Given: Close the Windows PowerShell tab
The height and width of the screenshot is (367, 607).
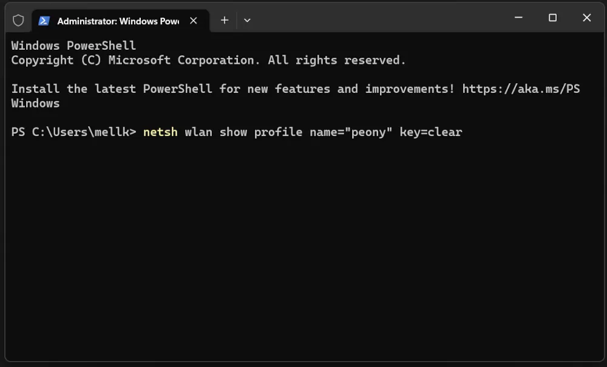Looking at the screenshot, I should 194,21.
